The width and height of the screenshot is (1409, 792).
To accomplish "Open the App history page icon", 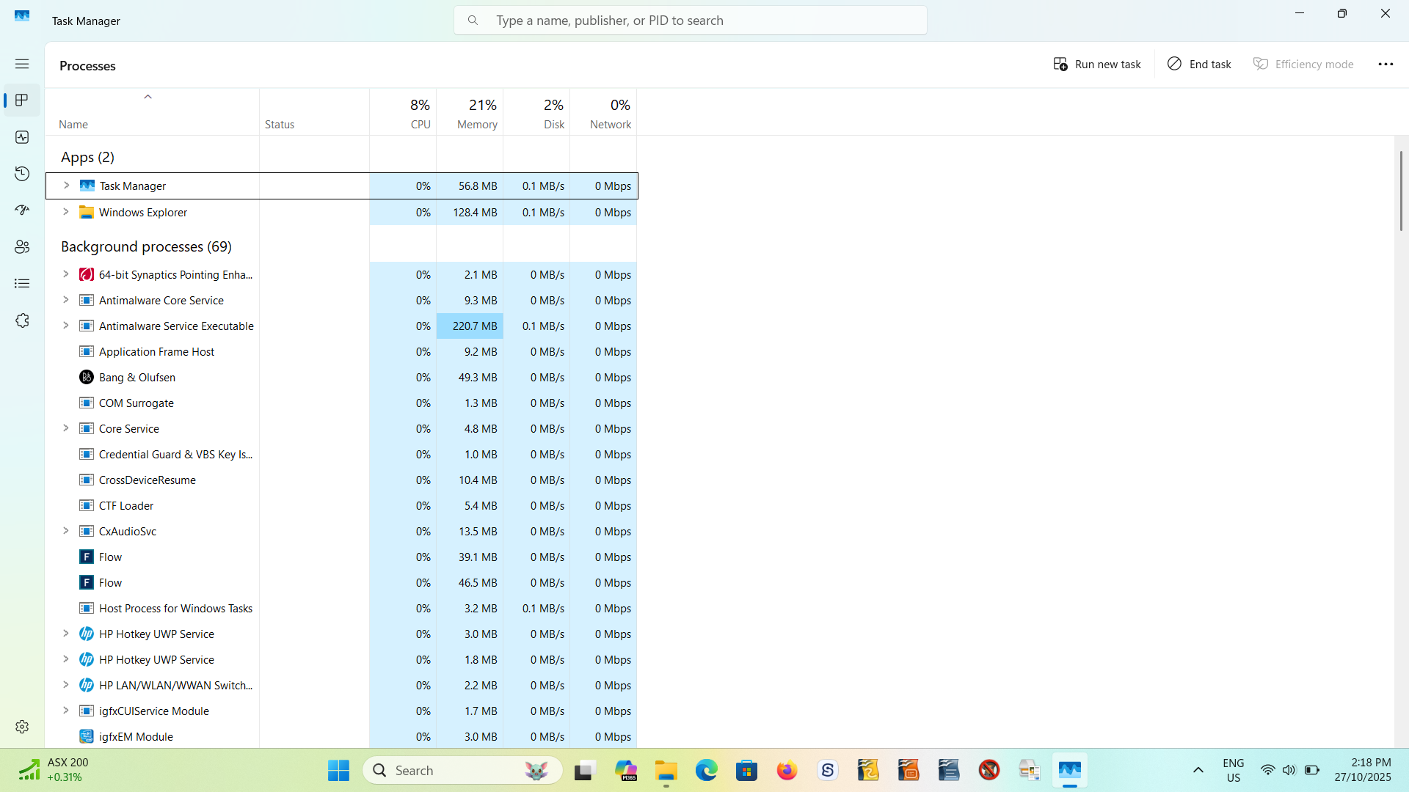I will coord(22,174).
